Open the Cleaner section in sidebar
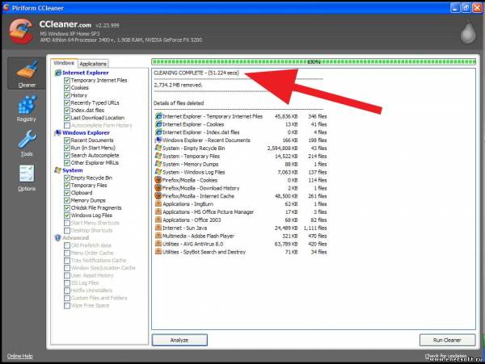Viewport: 485px width, 364px height. tap(27, 73)
